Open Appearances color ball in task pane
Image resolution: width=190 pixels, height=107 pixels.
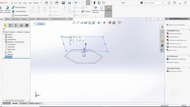[162, 45]
